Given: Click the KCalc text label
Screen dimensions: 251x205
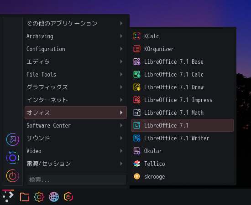Looking at the screenshot, I should [x=152, y=36].
